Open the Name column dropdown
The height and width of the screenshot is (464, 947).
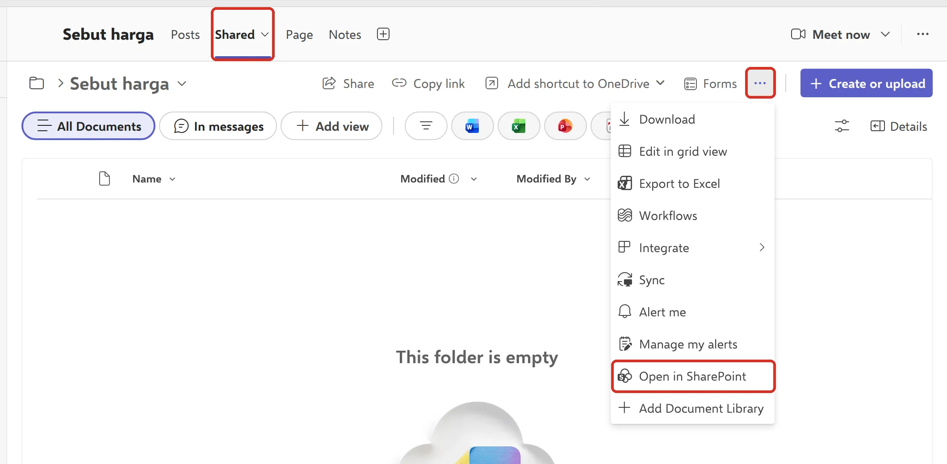[x=172, y=179]
